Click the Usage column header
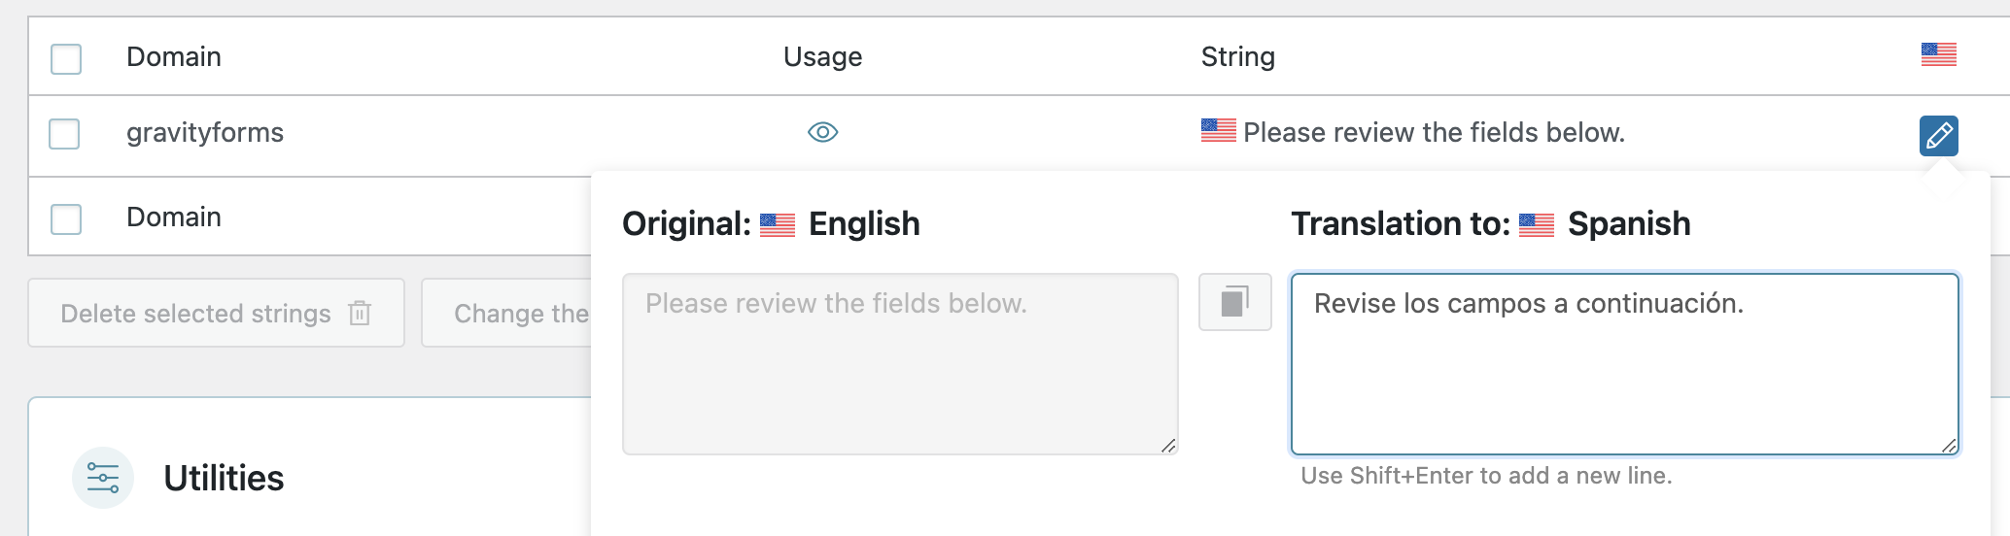This screenshot has width=2010, height=536. [822, 56]
